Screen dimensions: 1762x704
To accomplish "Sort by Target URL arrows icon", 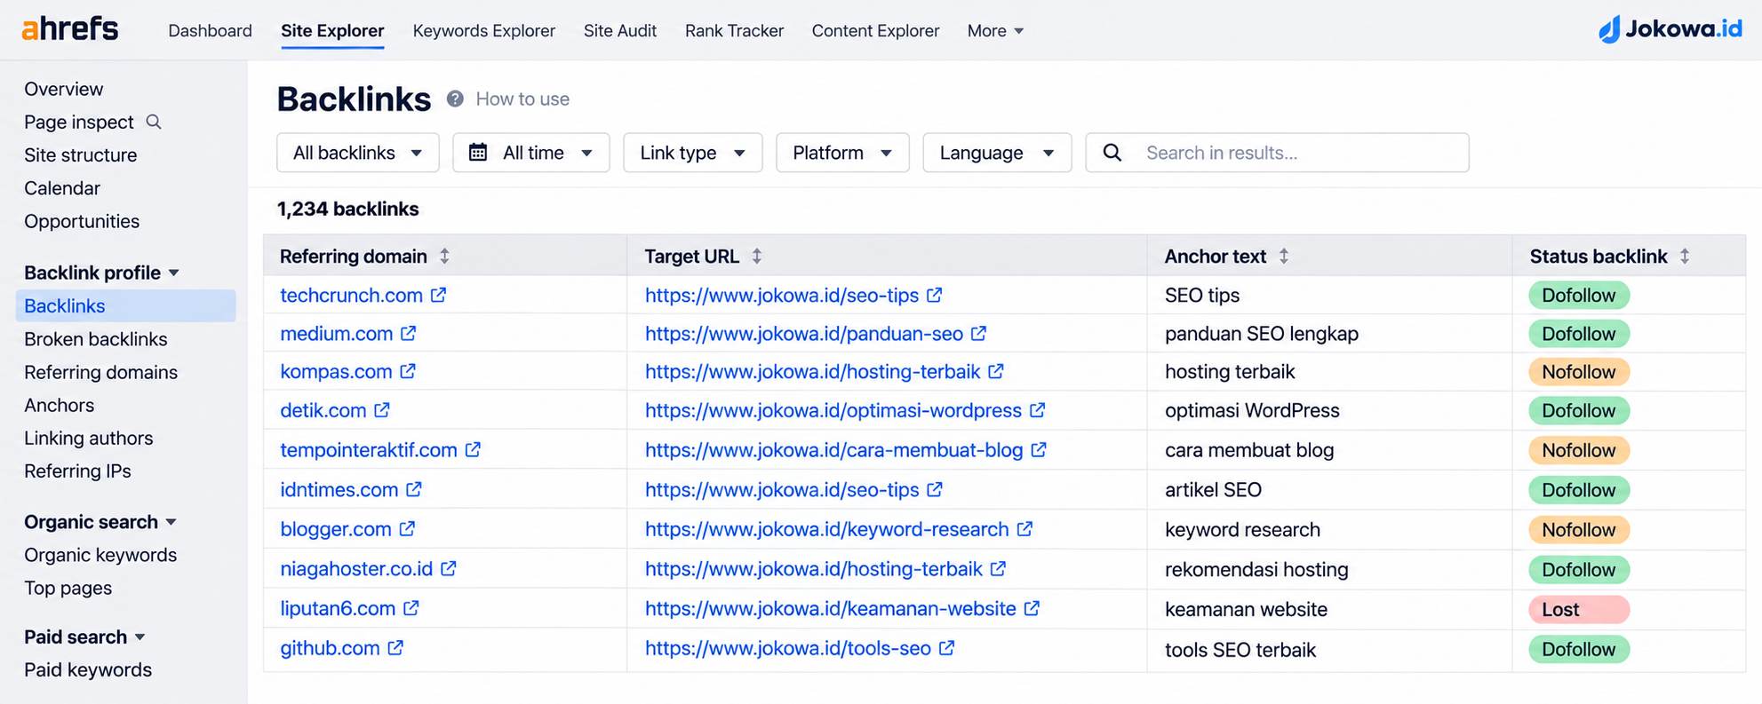I will pyautogui.click(x=757, y=256).
